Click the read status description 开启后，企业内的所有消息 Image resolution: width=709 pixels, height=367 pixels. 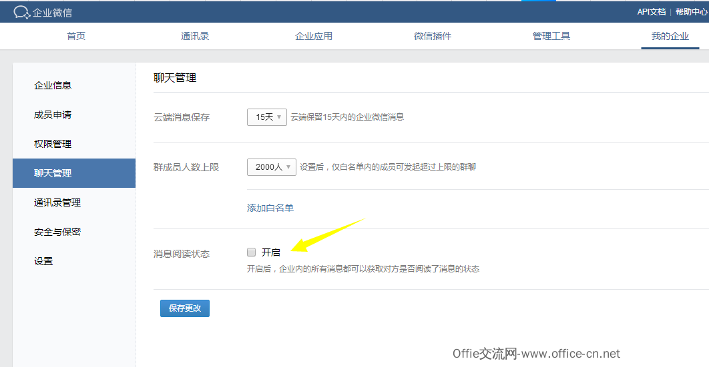click(363, 268)
